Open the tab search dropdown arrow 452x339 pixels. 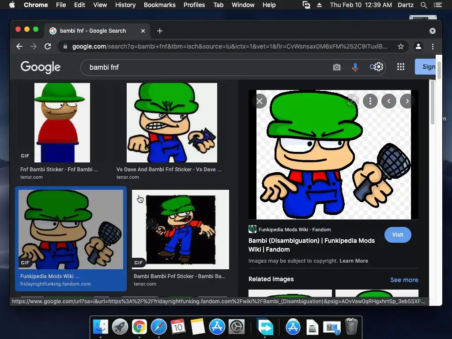(433, 31)
